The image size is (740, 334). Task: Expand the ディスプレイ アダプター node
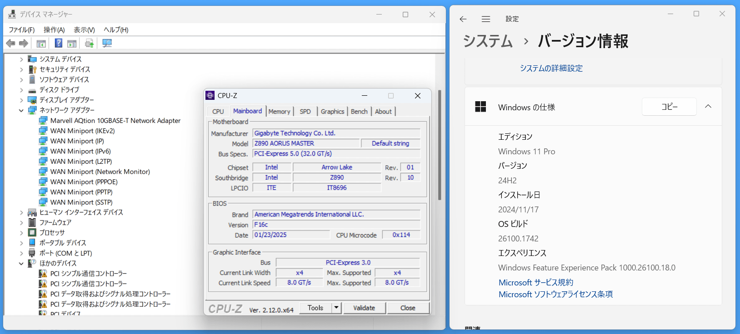click(21, 100)
